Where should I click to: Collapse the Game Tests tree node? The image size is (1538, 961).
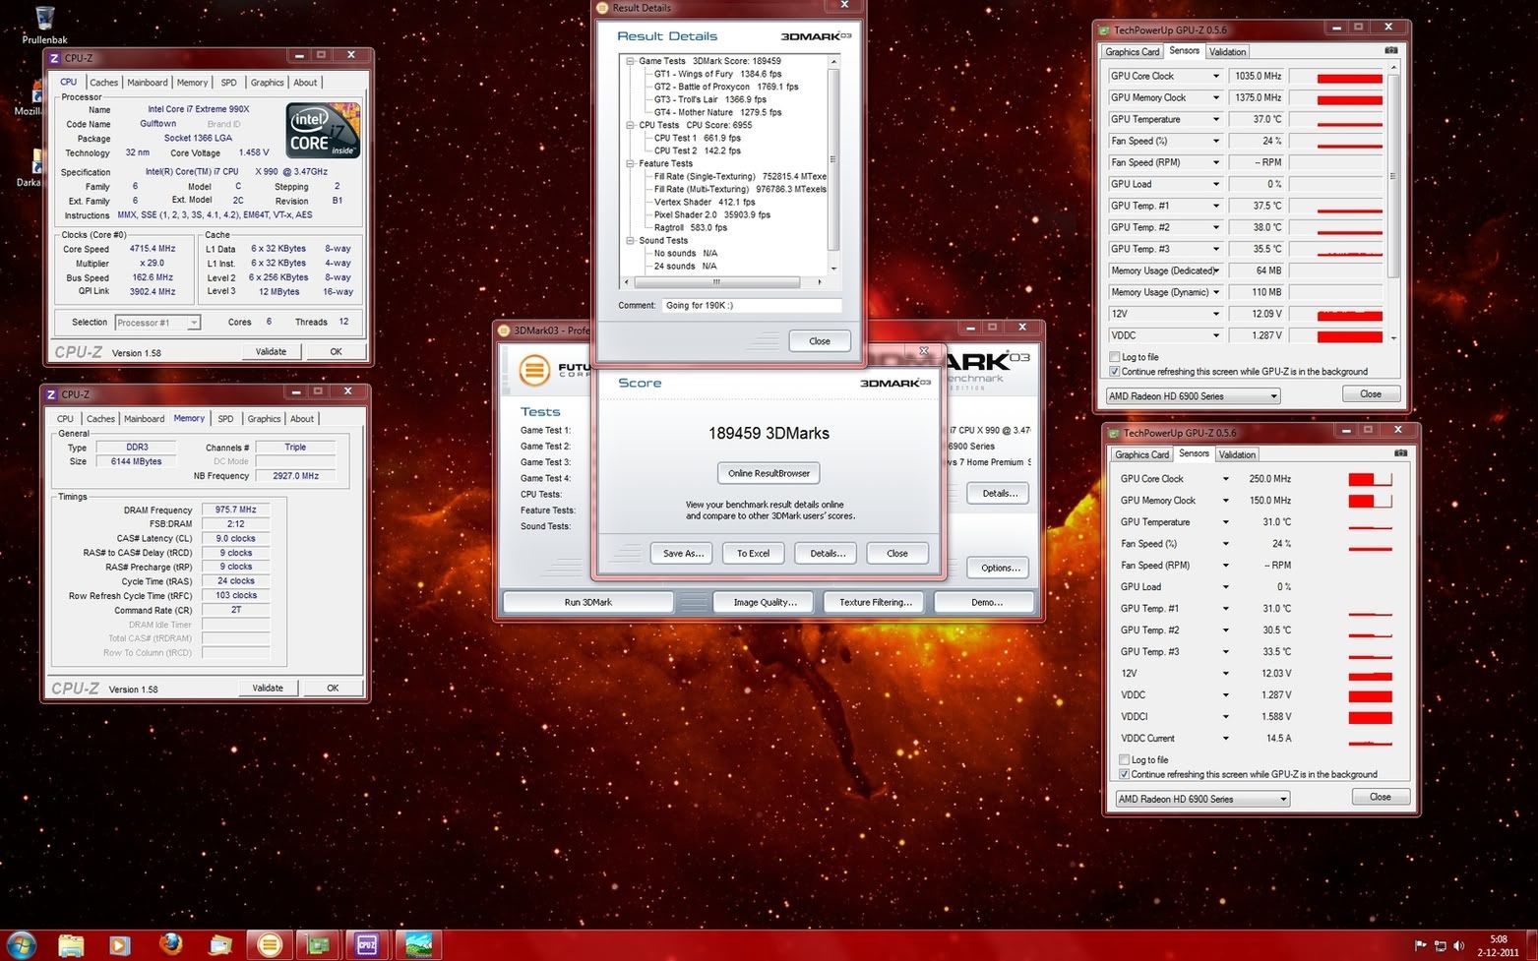point(630,61)
